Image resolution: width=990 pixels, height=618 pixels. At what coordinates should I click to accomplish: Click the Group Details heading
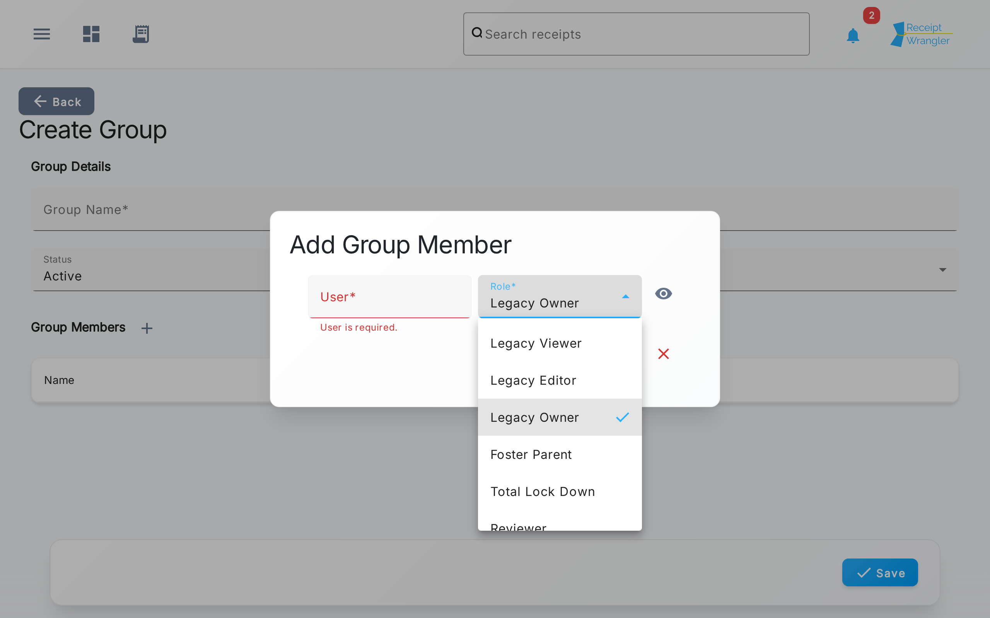71,167
